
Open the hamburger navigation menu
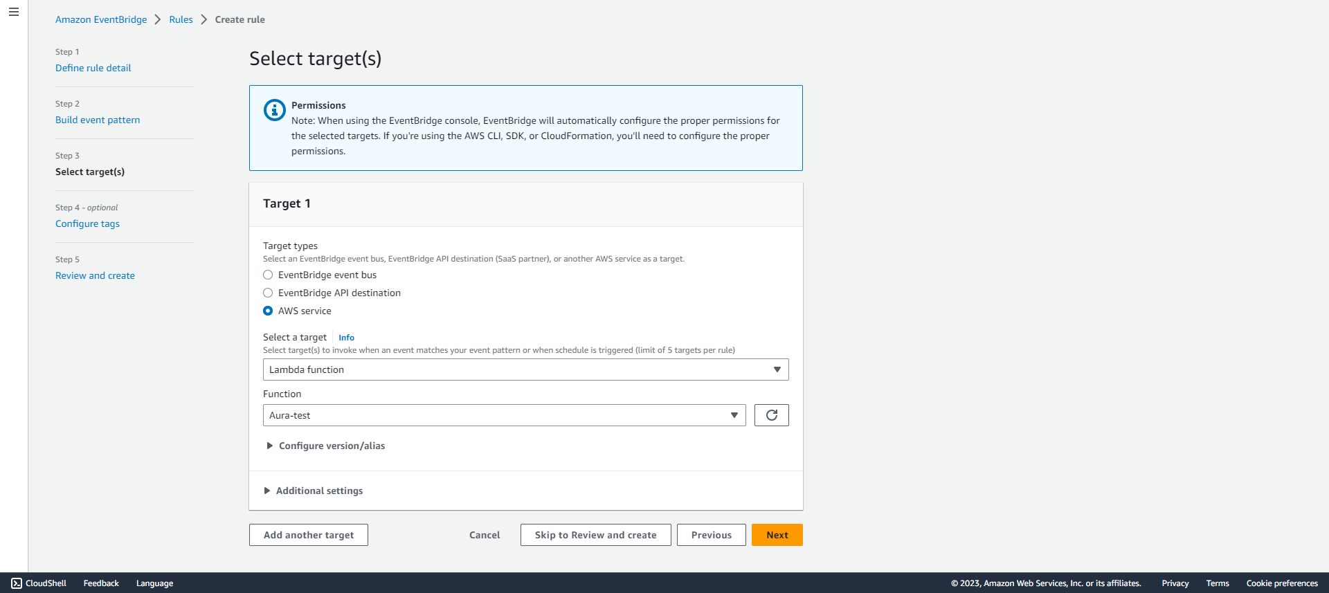(13, 12)
